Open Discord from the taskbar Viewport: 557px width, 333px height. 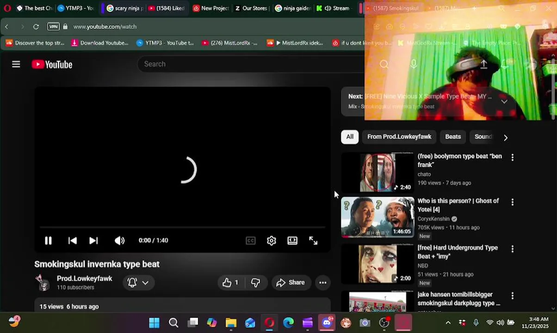coord(327,323)
